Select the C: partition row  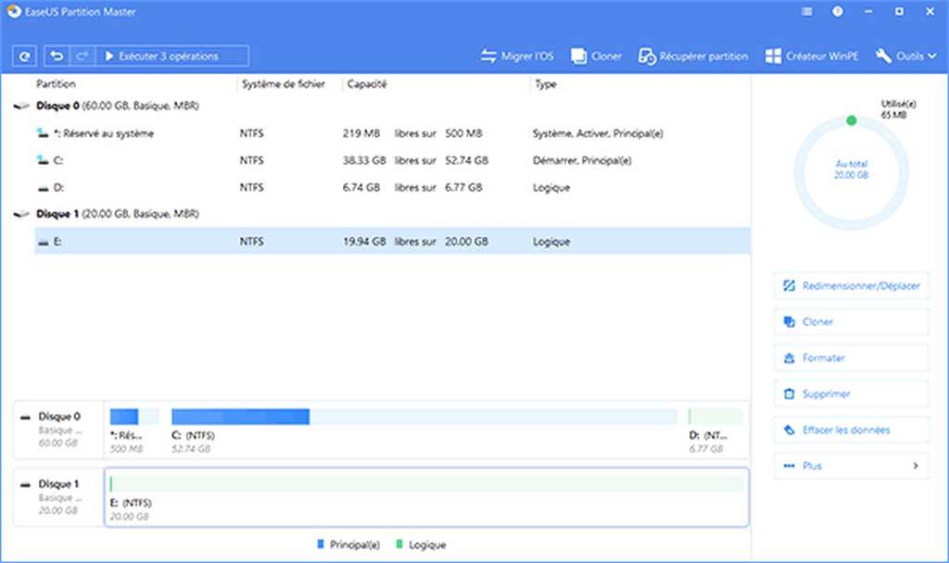pyautogui.click(x=392, y=160)
